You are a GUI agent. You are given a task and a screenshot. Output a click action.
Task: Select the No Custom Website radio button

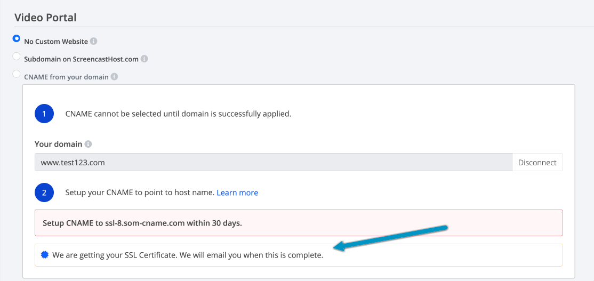(17, 38)
